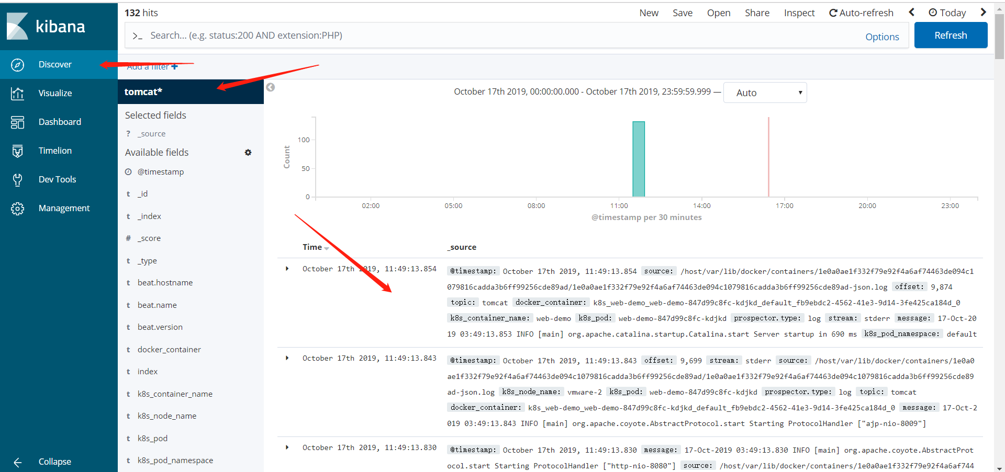Click the Add a filter link
The height and width of the screenshot is (472, 1005).
[x=152, y=67]
